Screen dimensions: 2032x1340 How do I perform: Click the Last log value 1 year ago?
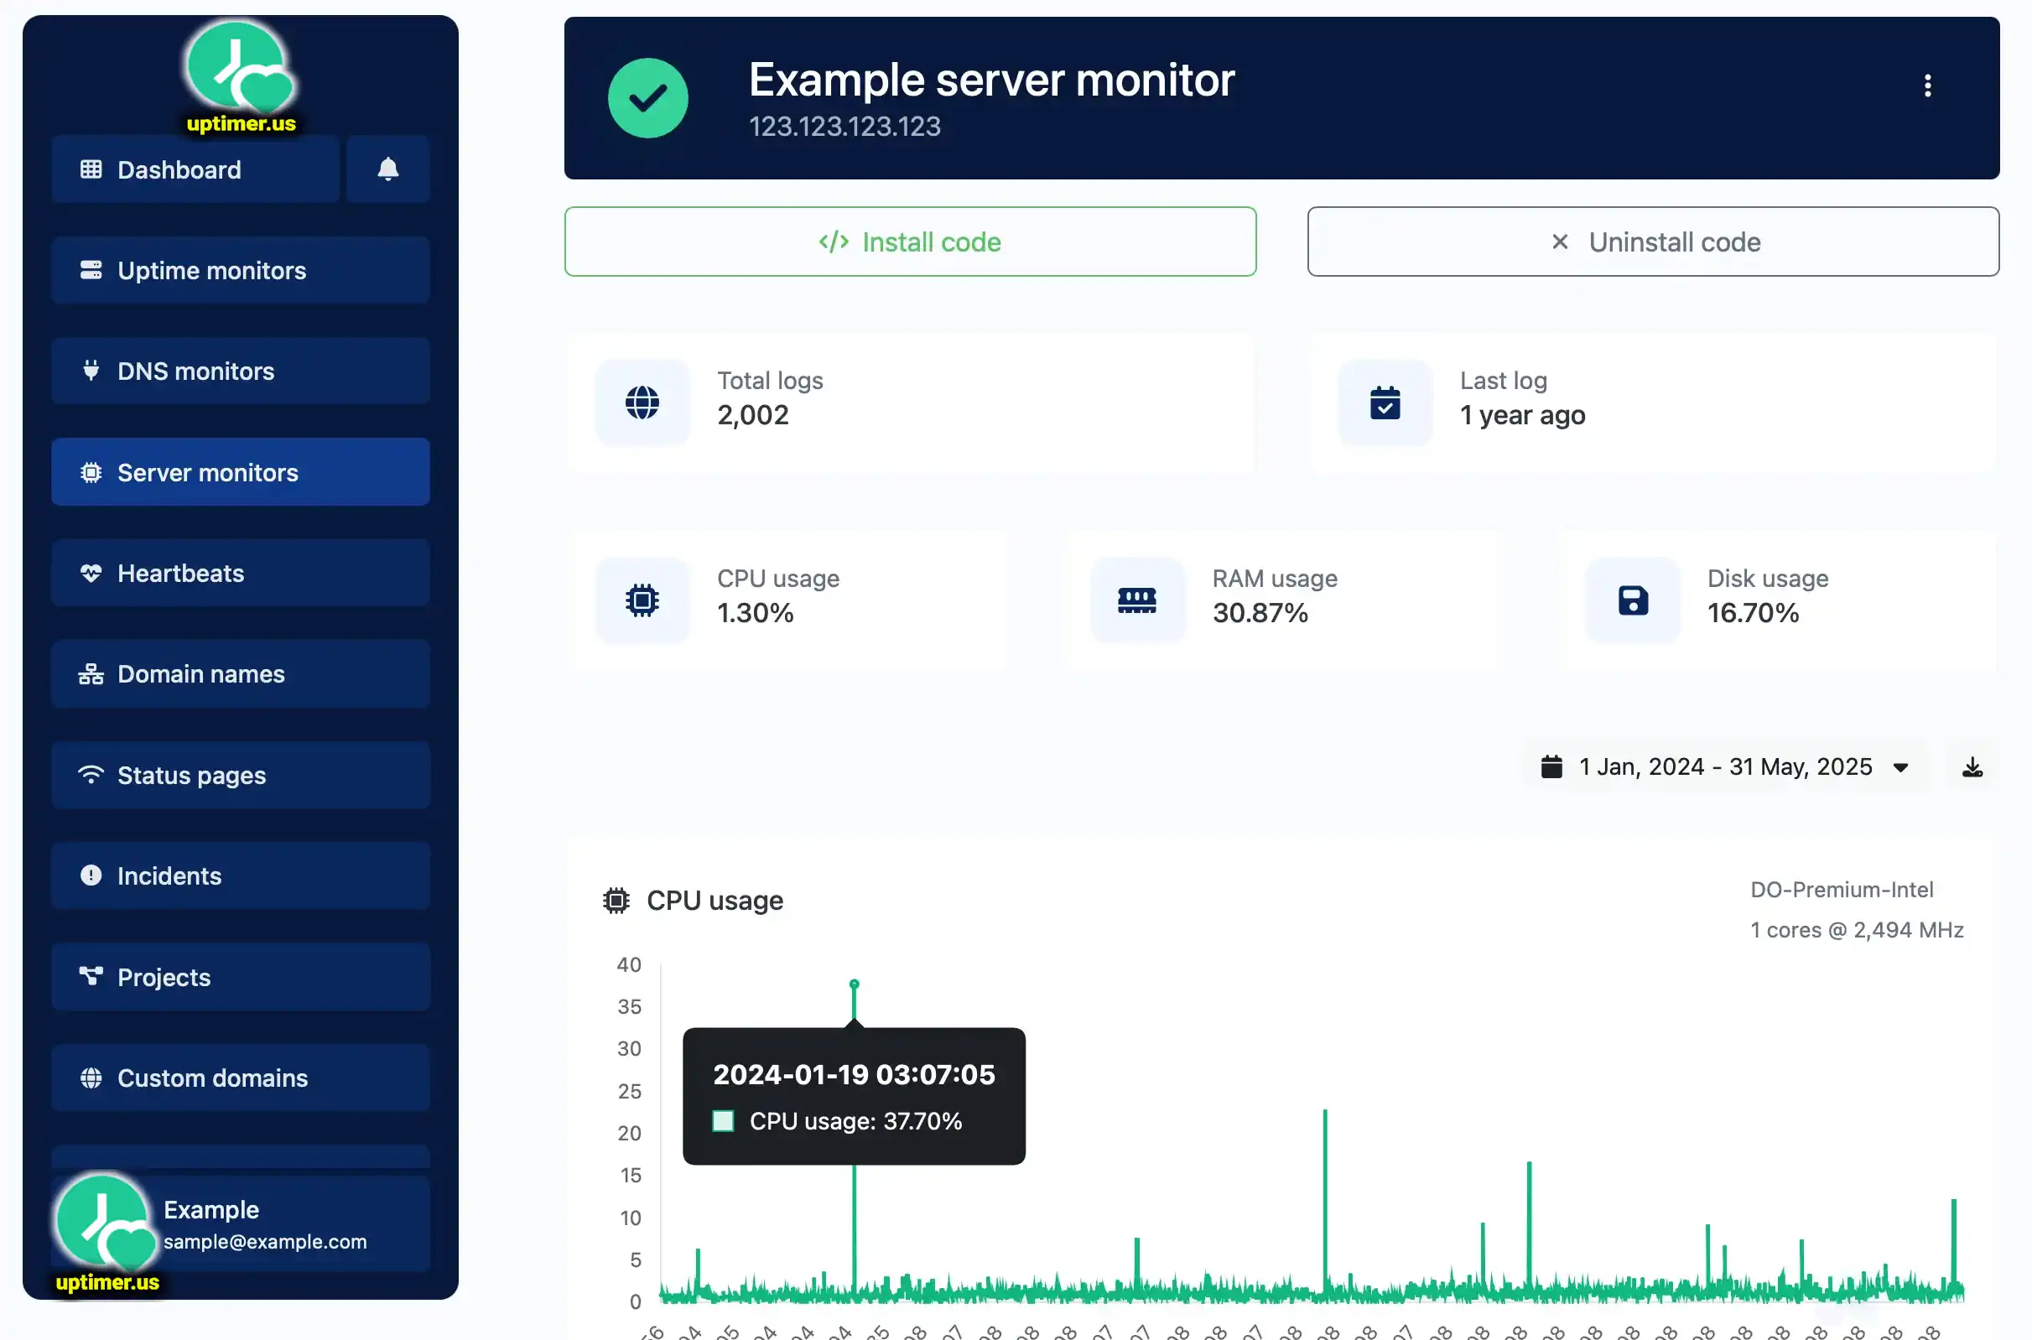1522,415
